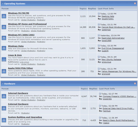Open the Hardware category header link
The width and height of the screenshot is (138, 127).
click(10, 84)
